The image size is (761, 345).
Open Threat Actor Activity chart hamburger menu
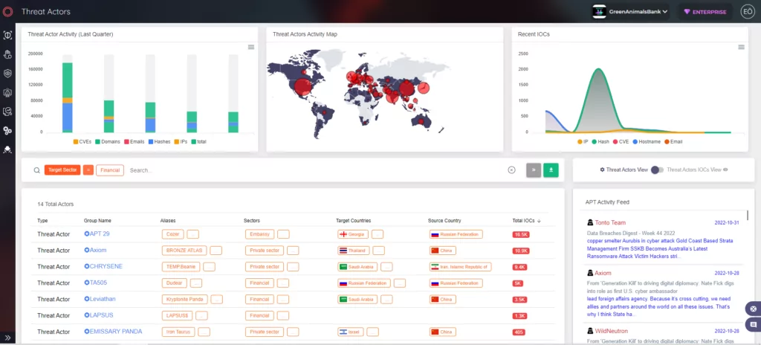coord(251,47)
